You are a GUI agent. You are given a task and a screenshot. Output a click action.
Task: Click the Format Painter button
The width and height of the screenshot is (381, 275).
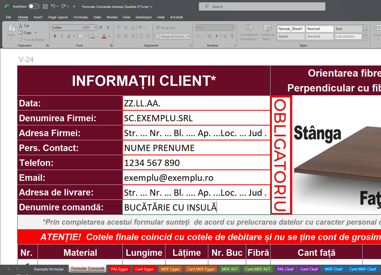(32, 40)
